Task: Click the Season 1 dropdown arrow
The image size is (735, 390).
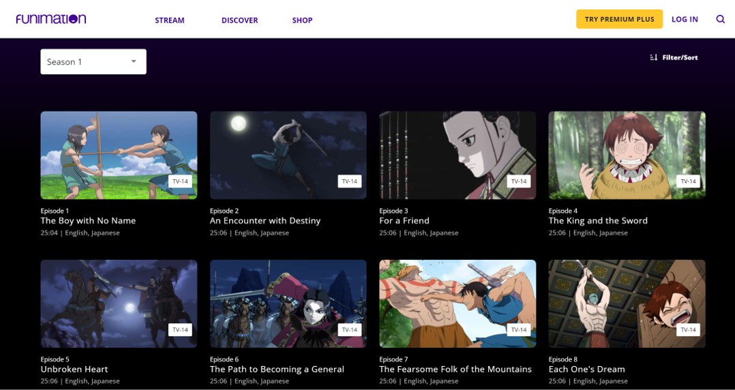Action: coord(134,61)
